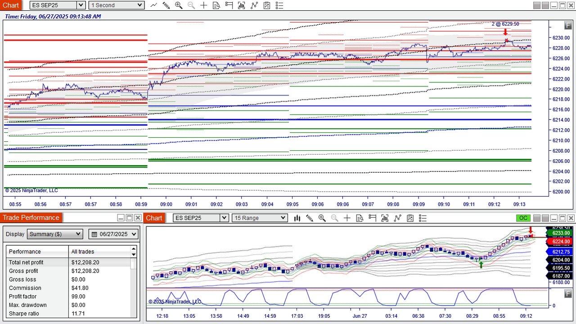Open the 1 Second interval dropdown
The image size is (576, 324).
(116, 5)
